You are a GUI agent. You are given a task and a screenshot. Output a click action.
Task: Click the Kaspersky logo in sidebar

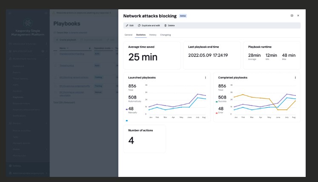coord(28,23)
